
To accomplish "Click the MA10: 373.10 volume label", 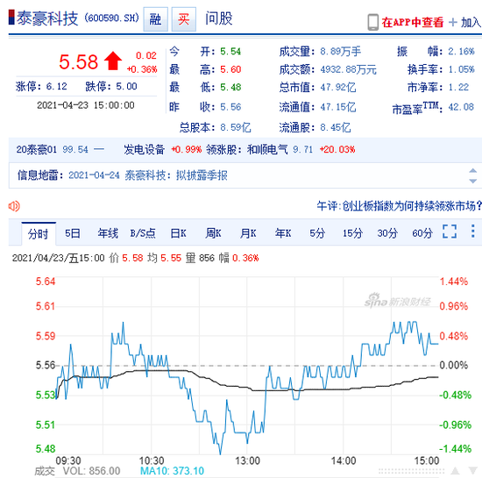I will click(x=172, y=471).
